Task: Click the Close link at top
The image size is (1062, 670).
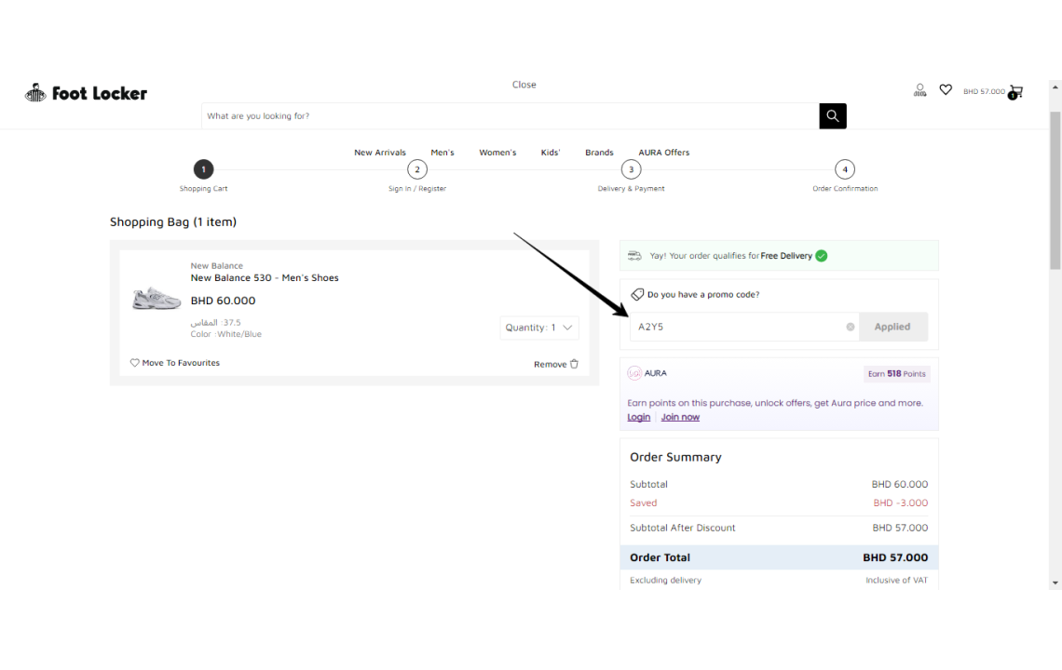Action: (x=524, y=85)
